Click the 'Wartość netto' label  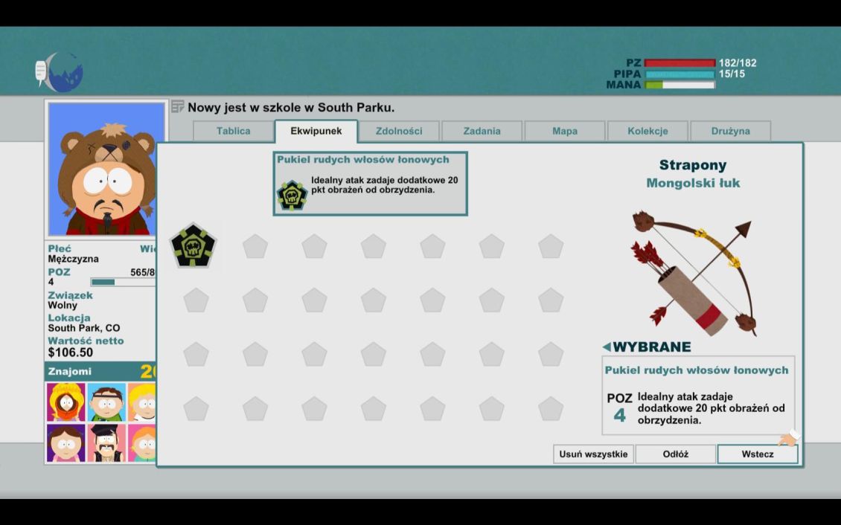(86, 341)
